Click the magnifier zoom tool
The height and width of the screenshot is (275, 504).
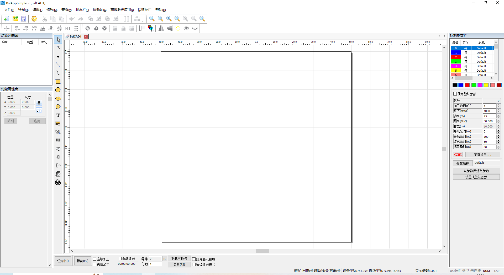pyautogui.click(x=152, y=19)
